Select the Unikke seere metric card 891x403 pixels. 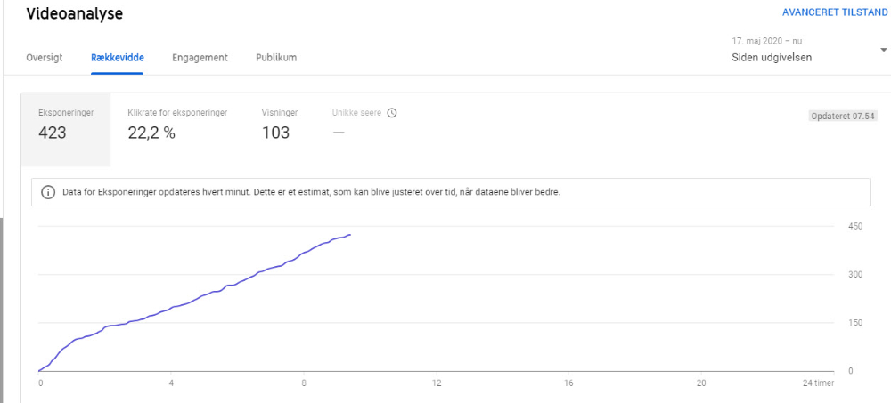pyautogui.click(x=364, y=125)
